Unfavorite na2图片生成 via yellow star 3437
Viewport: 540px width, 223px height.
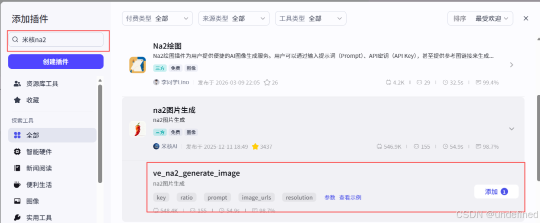tap(255, 147)
